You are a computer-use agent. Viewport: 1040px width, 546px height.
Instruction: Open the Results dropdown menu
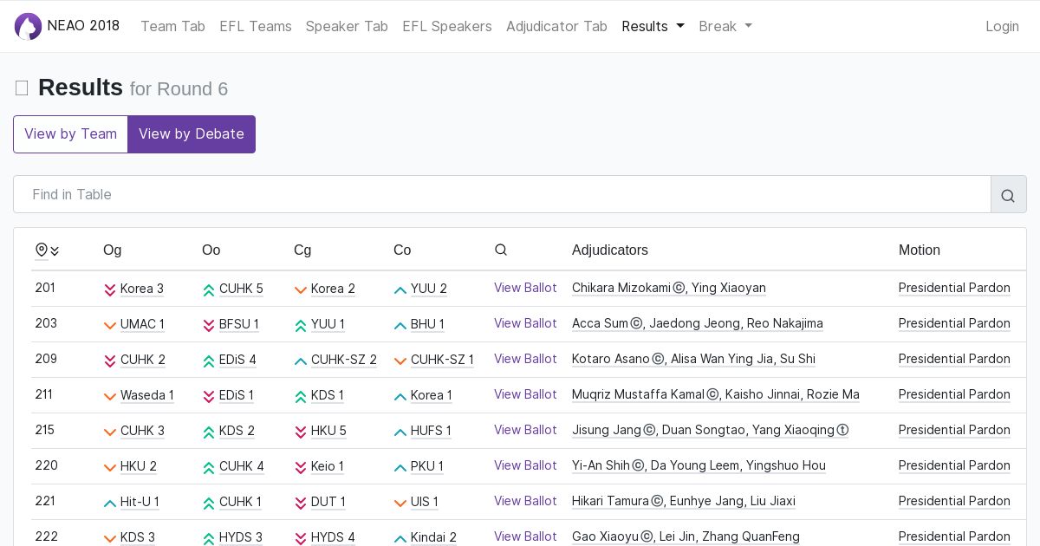tap(653, 26)
